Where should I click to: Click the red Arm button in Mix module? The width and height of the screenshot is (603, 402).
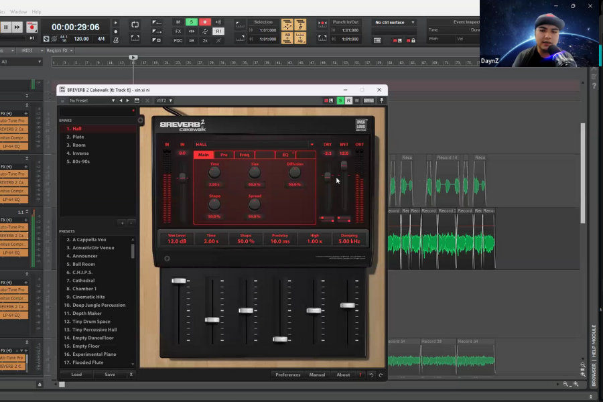(x=205, y=22)
